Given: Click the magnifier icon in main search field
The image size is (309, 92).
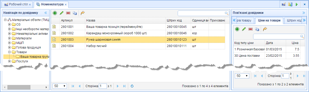Looking at the screenshot, I should click(226, 13).
